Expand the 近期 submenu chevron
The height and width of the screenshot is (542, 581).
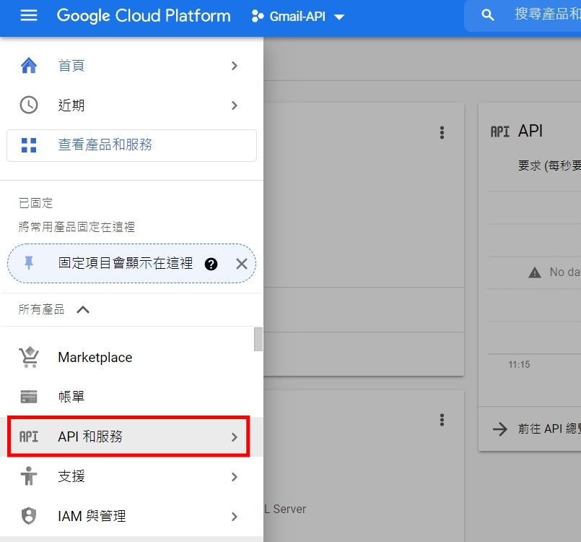[234, 106]
